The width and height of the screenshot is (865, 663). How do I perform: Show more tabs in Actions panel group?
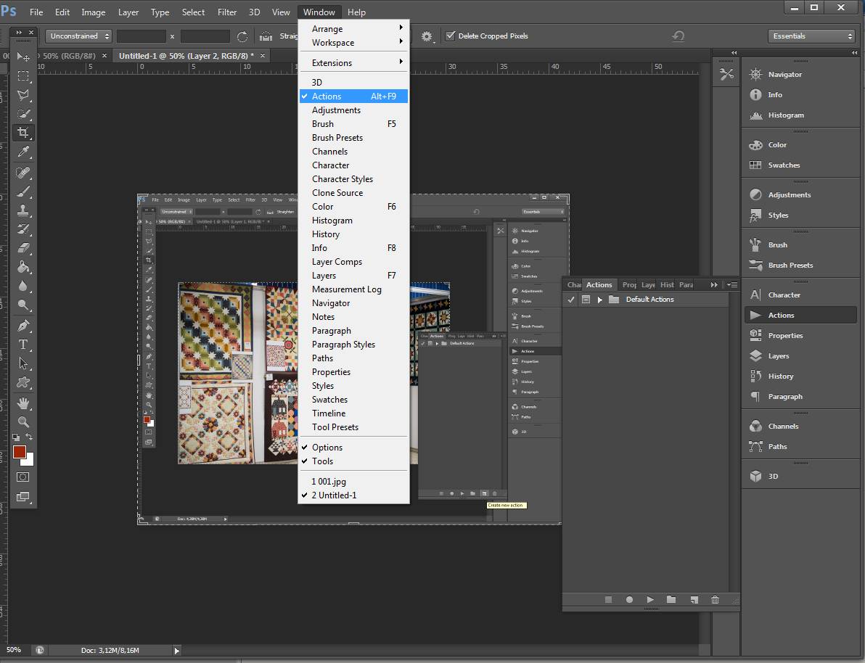click(x=714, y=284)
